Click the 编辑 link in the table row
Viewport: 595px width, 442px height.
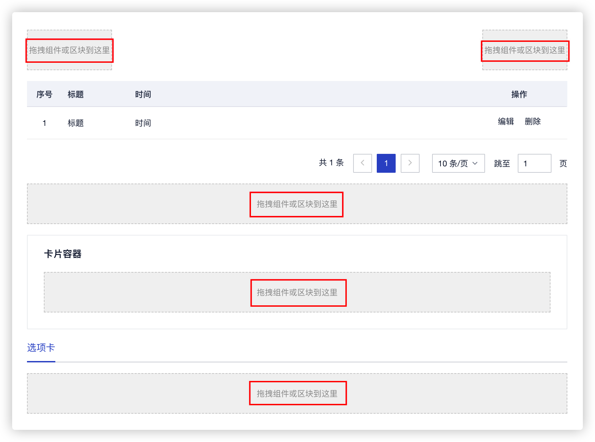click(x=506, y=121)
